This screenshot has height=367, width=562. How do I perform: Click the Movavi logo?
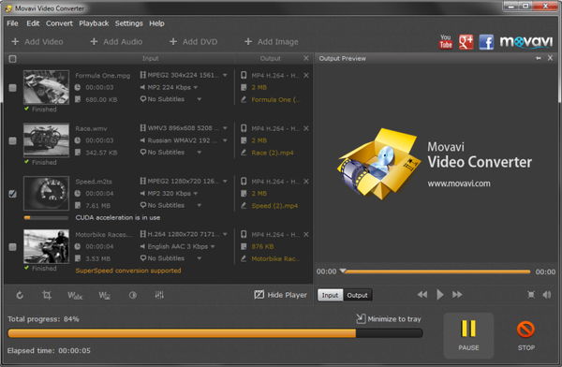[526, 42]
